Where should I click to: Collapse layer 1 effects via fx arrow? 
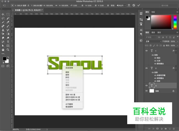click(x=176, y=51)
